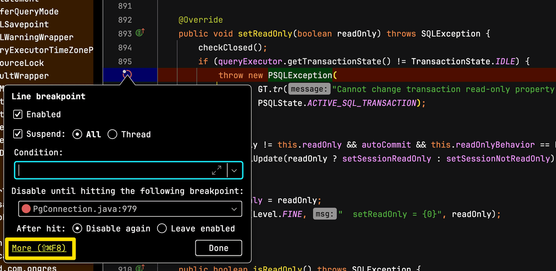556x271 pixels.
Task: Click the breakpoint icon in the gutter
Action: tap(127, 74)
